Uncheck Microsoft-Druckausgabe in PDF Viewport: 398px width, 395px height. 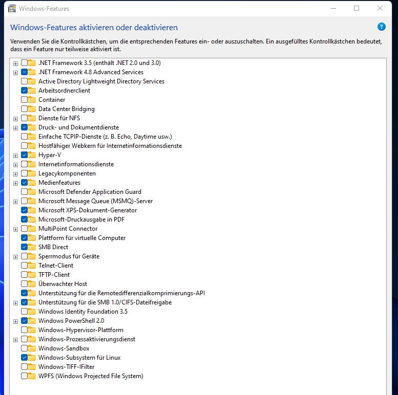point(25,220)
